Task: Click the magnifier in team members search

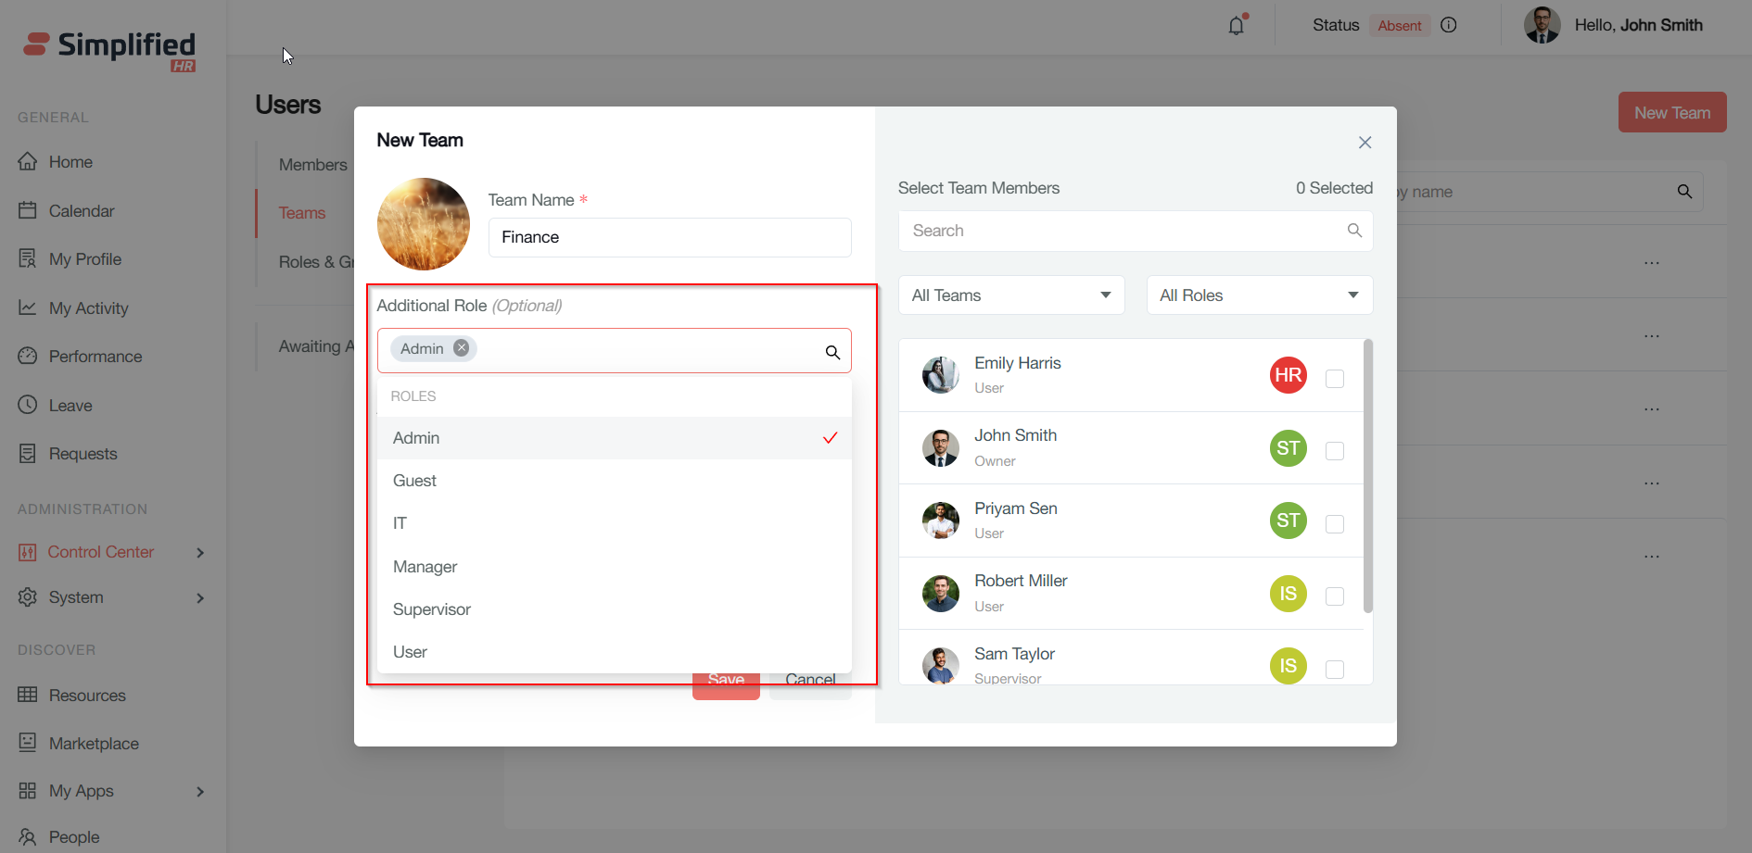Action: point(1354,231)
